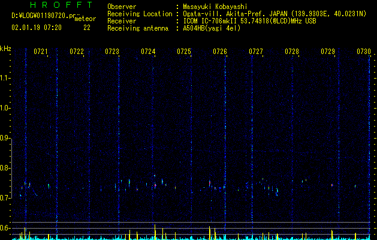Click the tallest yellow signal spike below 0724
Screen dimensions: 377x240
tap(155, 232)
